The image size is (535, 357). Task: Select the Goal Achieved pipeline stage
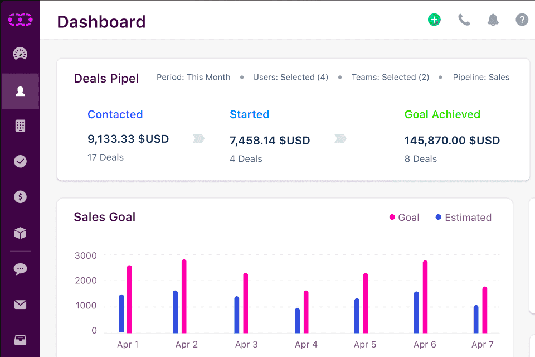[442, 114]
